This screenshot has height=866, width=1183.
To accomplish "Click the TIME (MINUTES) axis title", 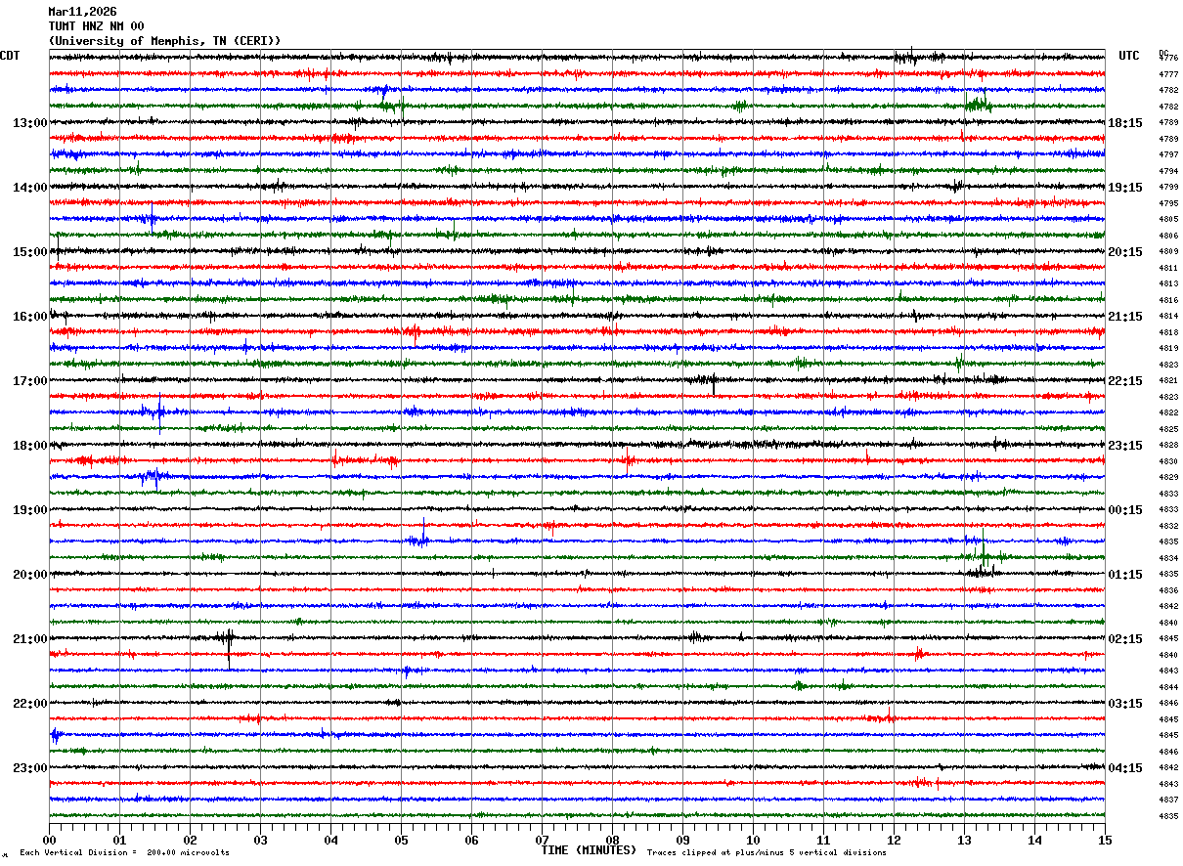I will pyautogui.click(x=589, y=850).
